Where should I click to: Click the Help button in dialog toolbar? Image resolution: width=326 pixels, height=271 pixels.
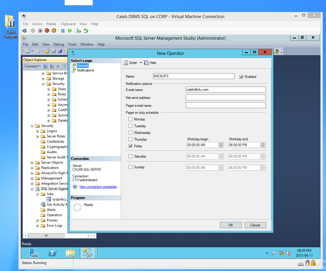[150, 63]
